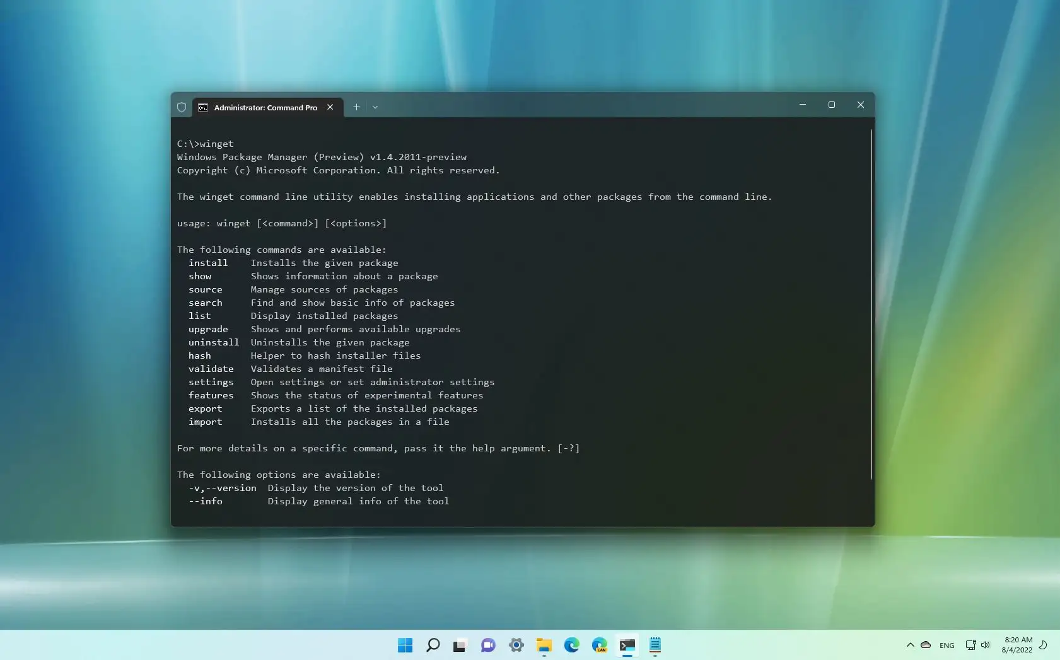Select the Administrator: Command Prompt tab
1060x660 pixels.
264,107
